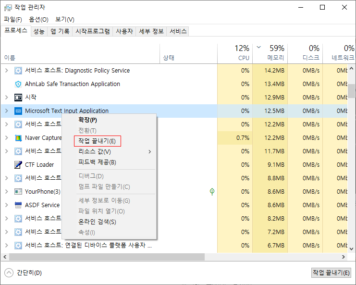Expand the Naver Capture process row
Screen dimensions: 356x285
point(7,138)
